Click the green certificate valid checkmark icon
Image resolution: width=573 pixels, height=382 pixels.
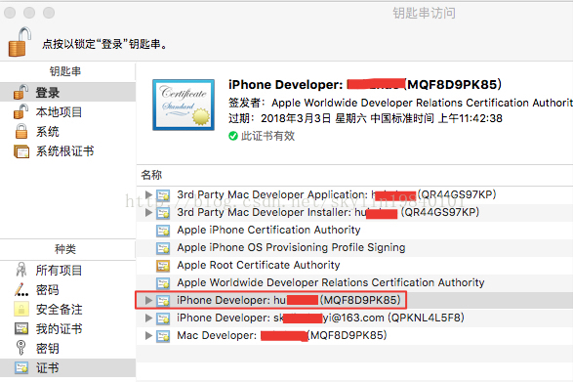click(233, 136)
